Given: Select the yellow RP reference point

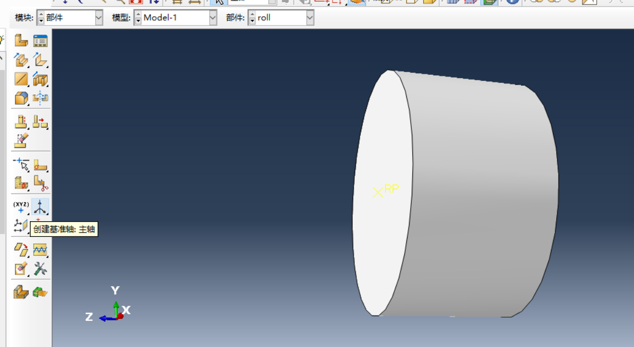Looking at the screenshot, I should click(x=378, y=192).
